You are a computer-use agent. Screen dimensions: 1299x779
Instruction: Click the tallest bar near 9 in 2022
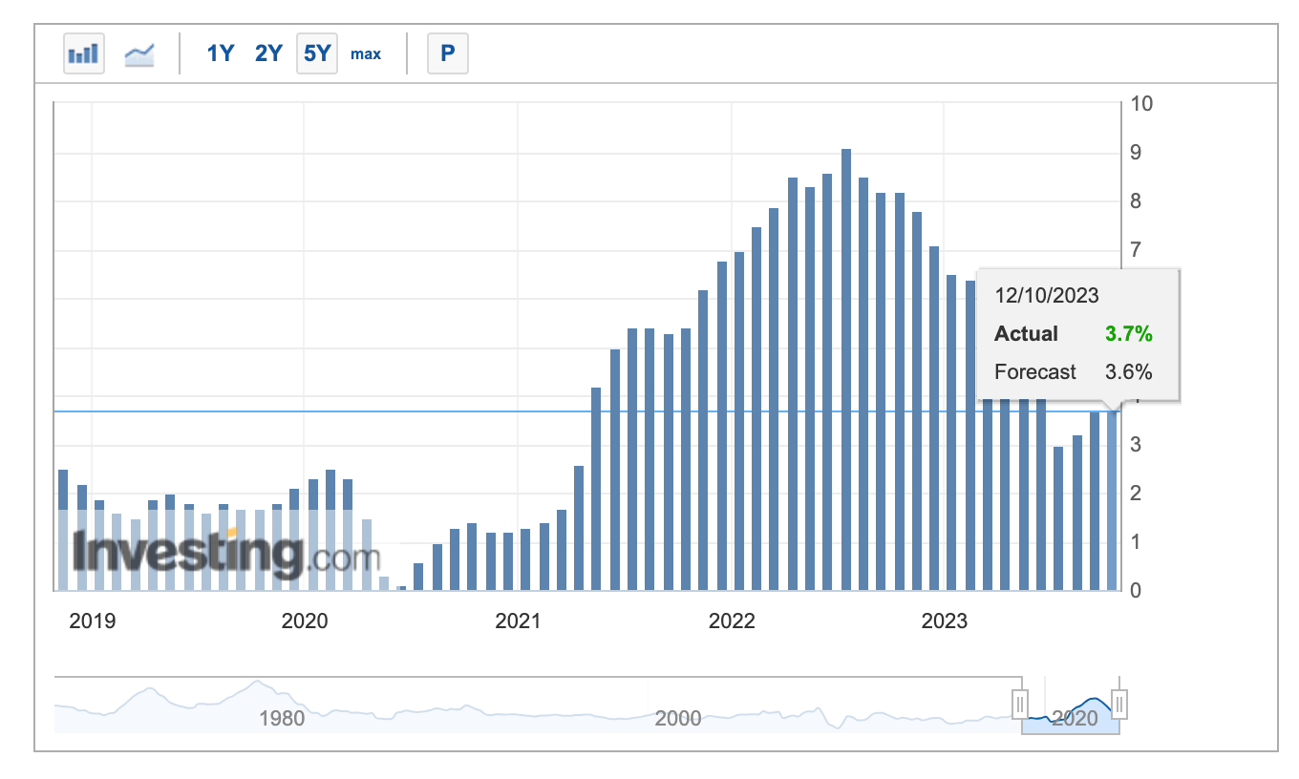click(x=846, y=369)
